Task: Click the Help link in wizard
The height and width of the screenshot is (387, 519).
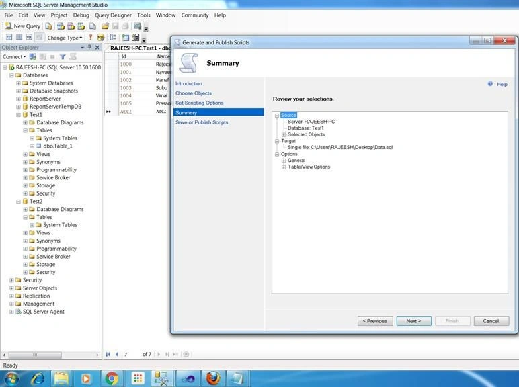Action: [502, 85]
